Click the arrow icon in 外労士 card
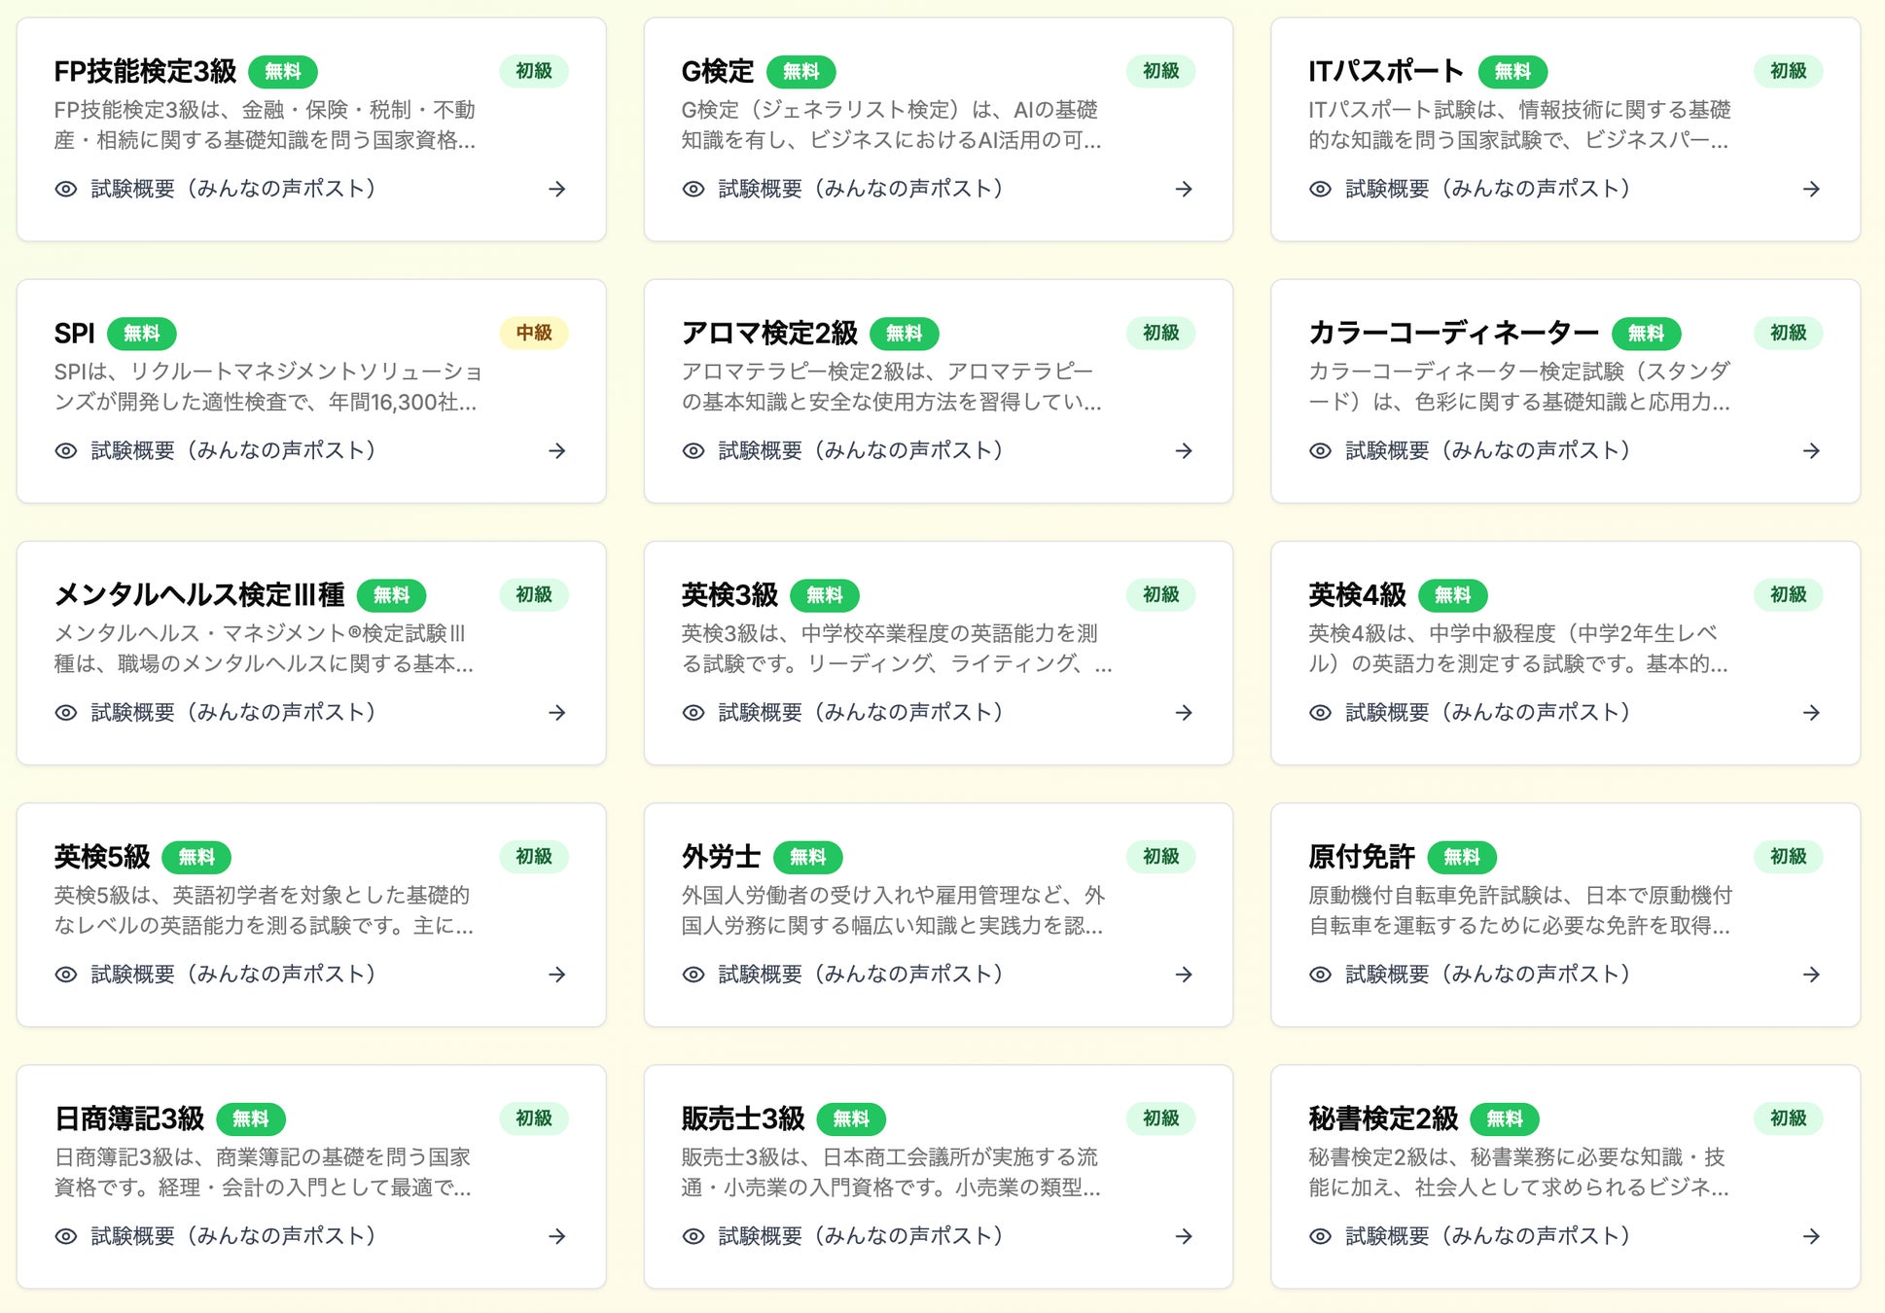This screenshot has width=1885, height=1313. [1184, 975]
